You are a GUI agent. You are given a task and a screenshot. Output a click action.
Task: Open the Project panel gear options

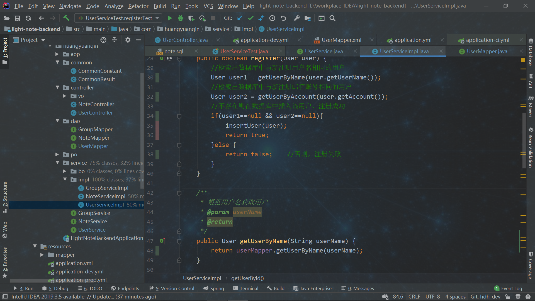point(128,40)
